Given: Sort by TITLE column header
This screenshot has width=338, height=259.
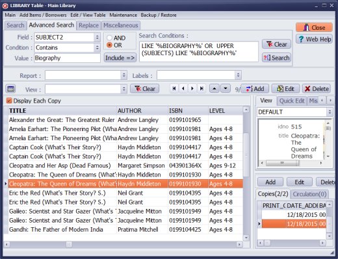Looking at the screenshot, I should click(62, 111).
